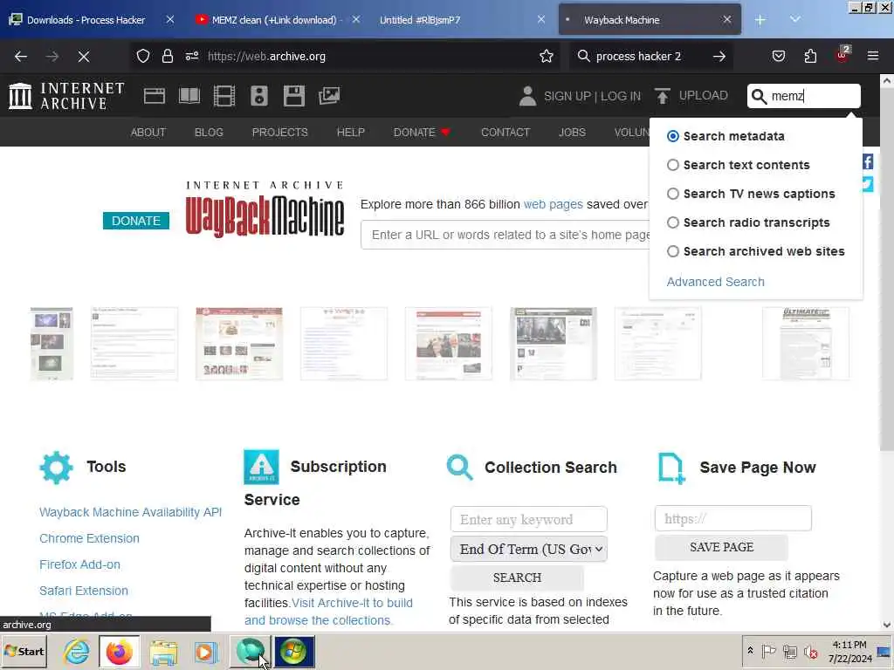
Task: Open HELP menu item
Action: (x=351, y=133)
